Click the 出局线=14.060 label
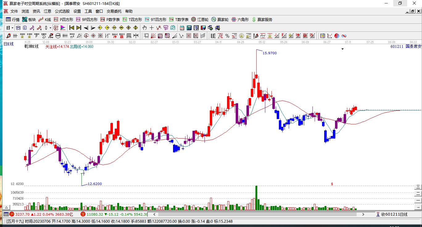 (x=81, y=47)
